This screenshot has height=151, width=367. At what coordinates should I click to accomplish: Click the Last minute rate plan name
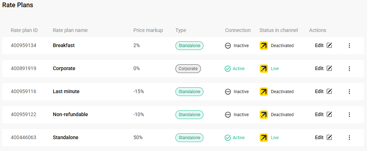pos(66,92)
